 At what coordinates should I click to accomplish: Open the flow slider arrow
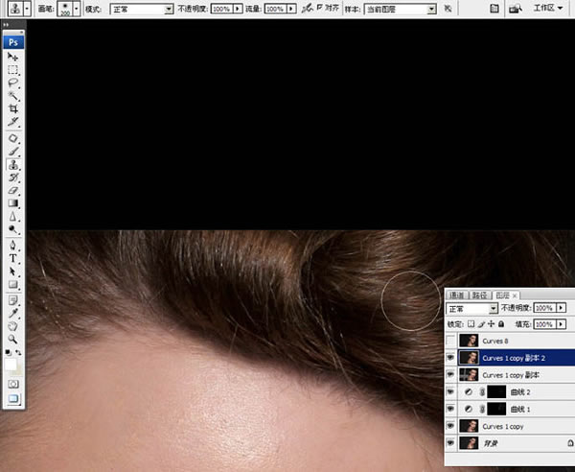291,9
